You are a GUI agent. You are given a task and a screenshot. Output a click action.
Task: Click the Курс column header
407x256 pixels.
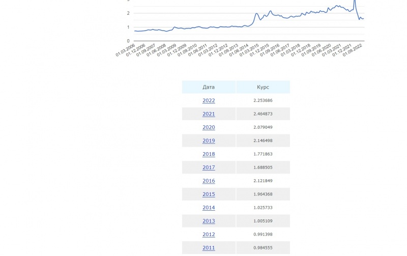pyautogui.click(x=263, y=87)
